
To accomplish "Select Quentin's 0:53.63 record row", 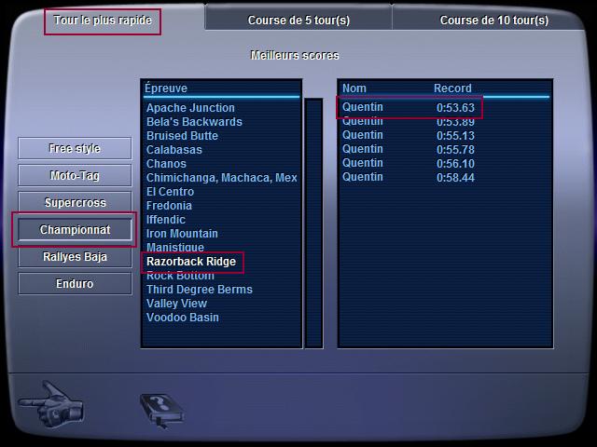I will [409, 107].
